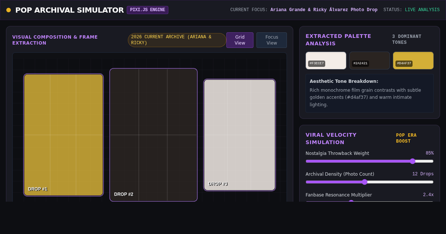Pick the #2A2421 dark swatch
Image resolution: width=446 pixels, height=234 pixels.
[369, 61]
